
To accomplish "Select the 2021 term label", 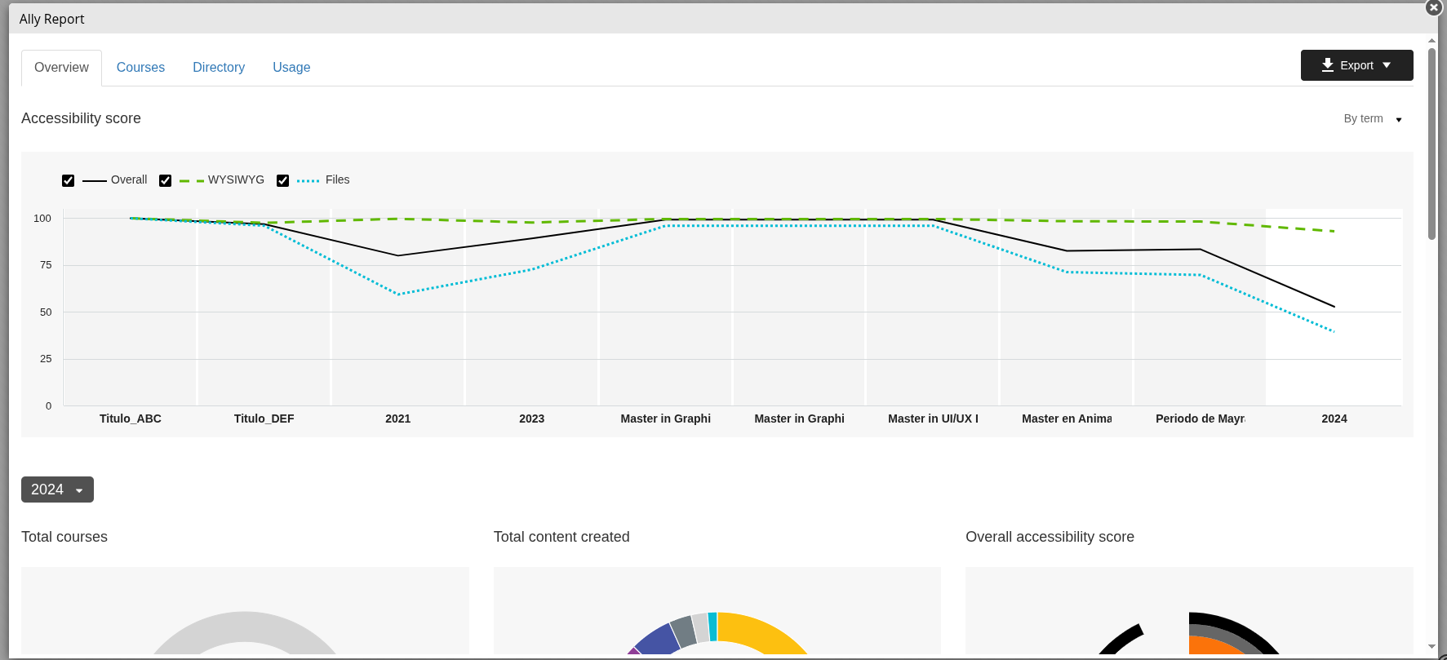I will [398, 419].
